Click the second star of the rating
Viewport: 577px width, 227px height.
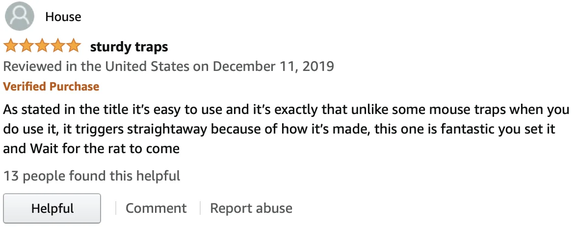pos(26,47)
